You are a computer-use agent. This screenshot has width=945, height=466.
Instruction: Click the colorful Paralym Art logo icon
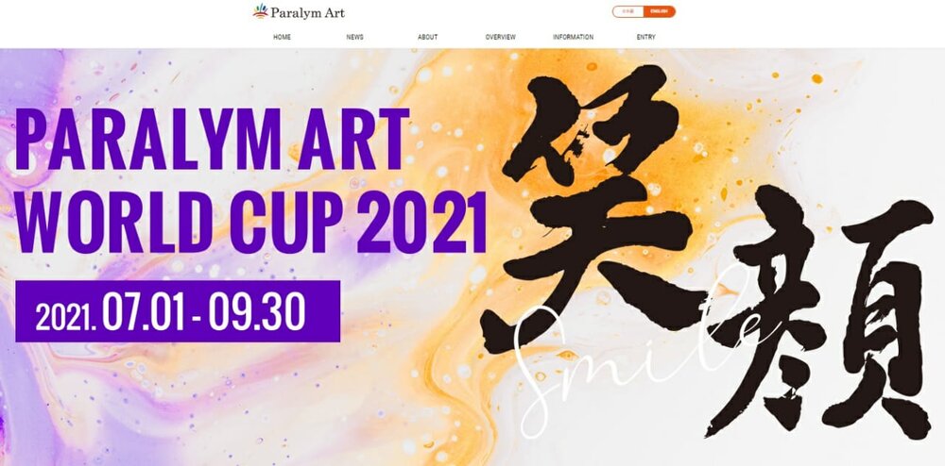tap(261, 10)
